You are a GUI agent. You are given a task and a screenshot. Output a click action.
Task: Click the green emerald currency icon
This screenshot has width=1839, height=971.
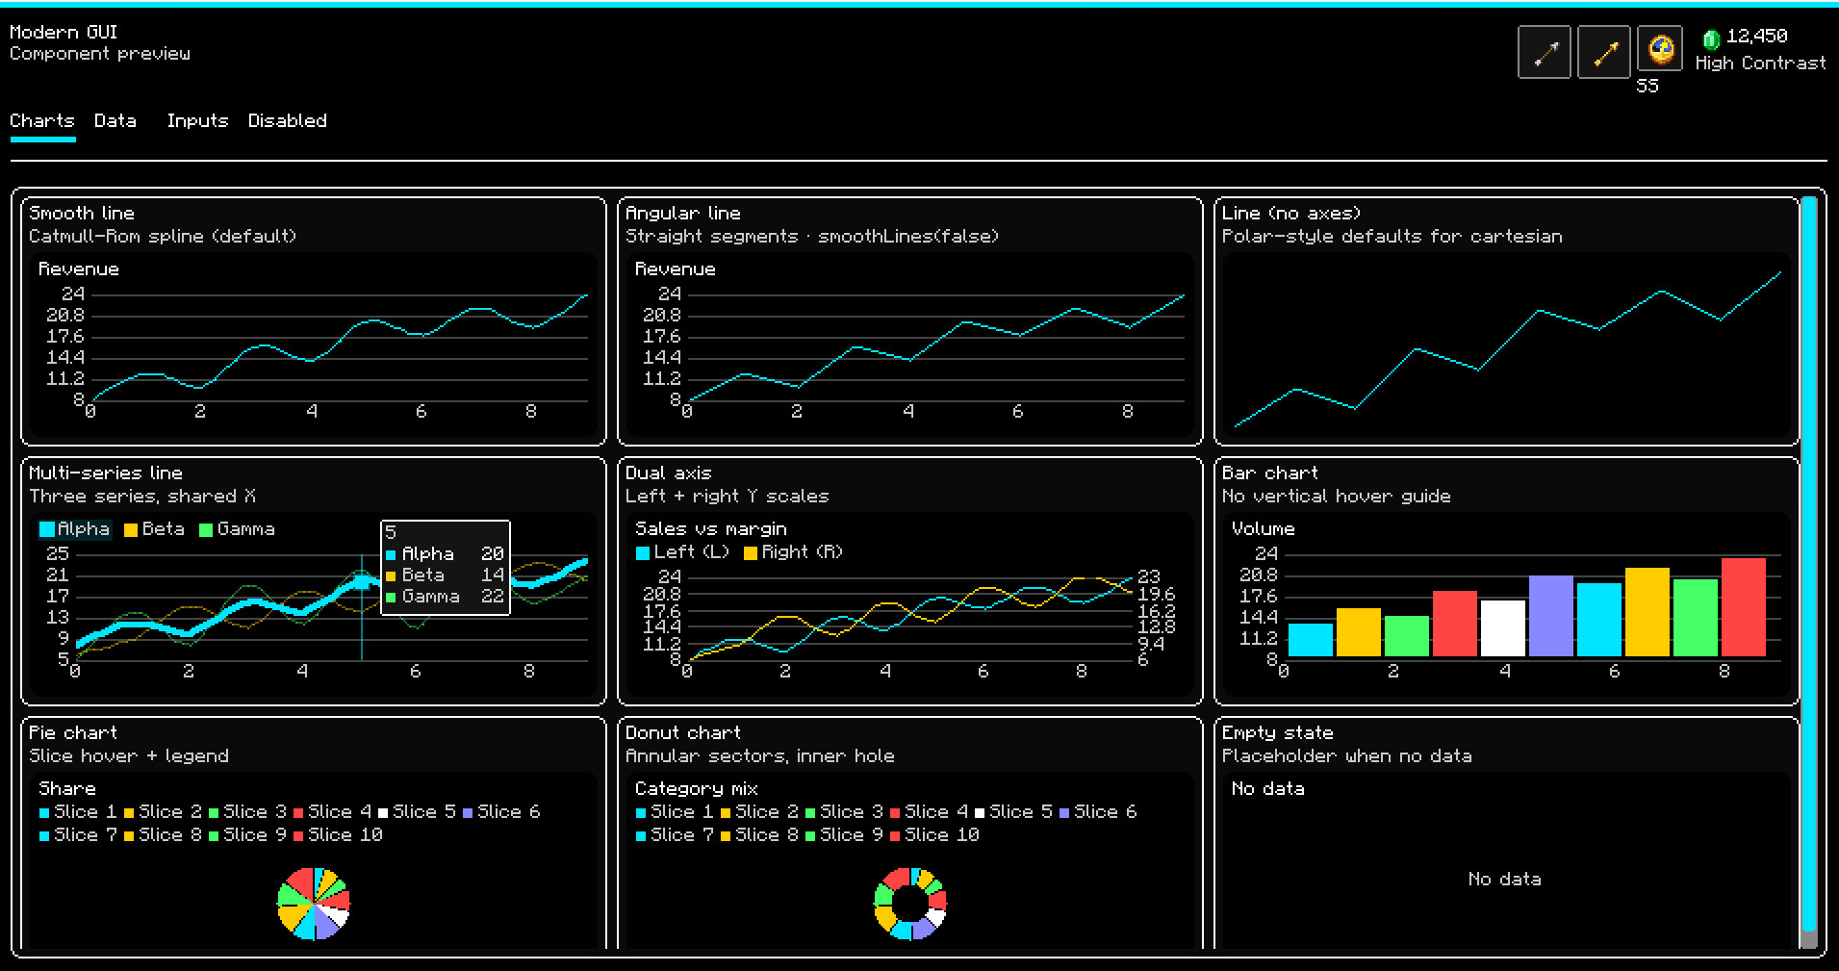pyautogui.click(x=1711, y=38)
